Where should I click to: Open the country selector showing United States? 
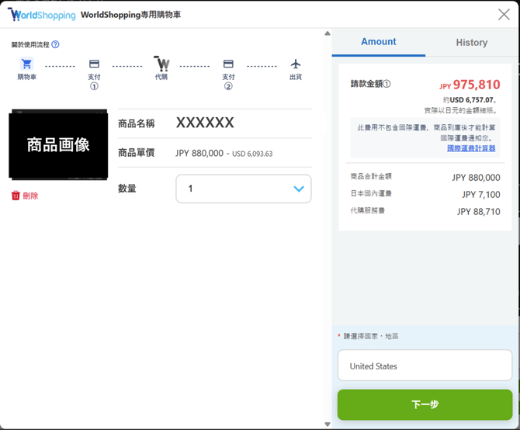point(425,366)
